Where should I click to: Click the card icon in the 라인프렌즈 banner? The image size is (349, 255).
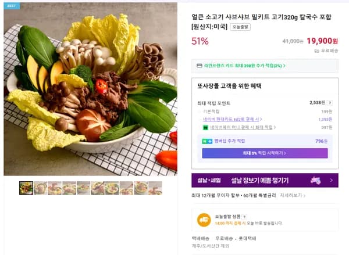pyautogui.click(x=199, y=66)
